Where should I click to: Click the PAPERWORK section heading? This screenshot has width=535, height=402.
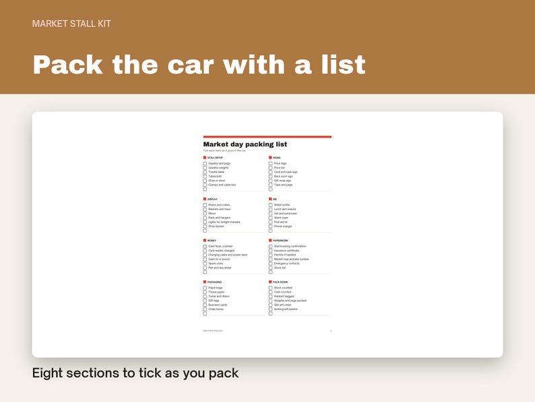[280, 241]
